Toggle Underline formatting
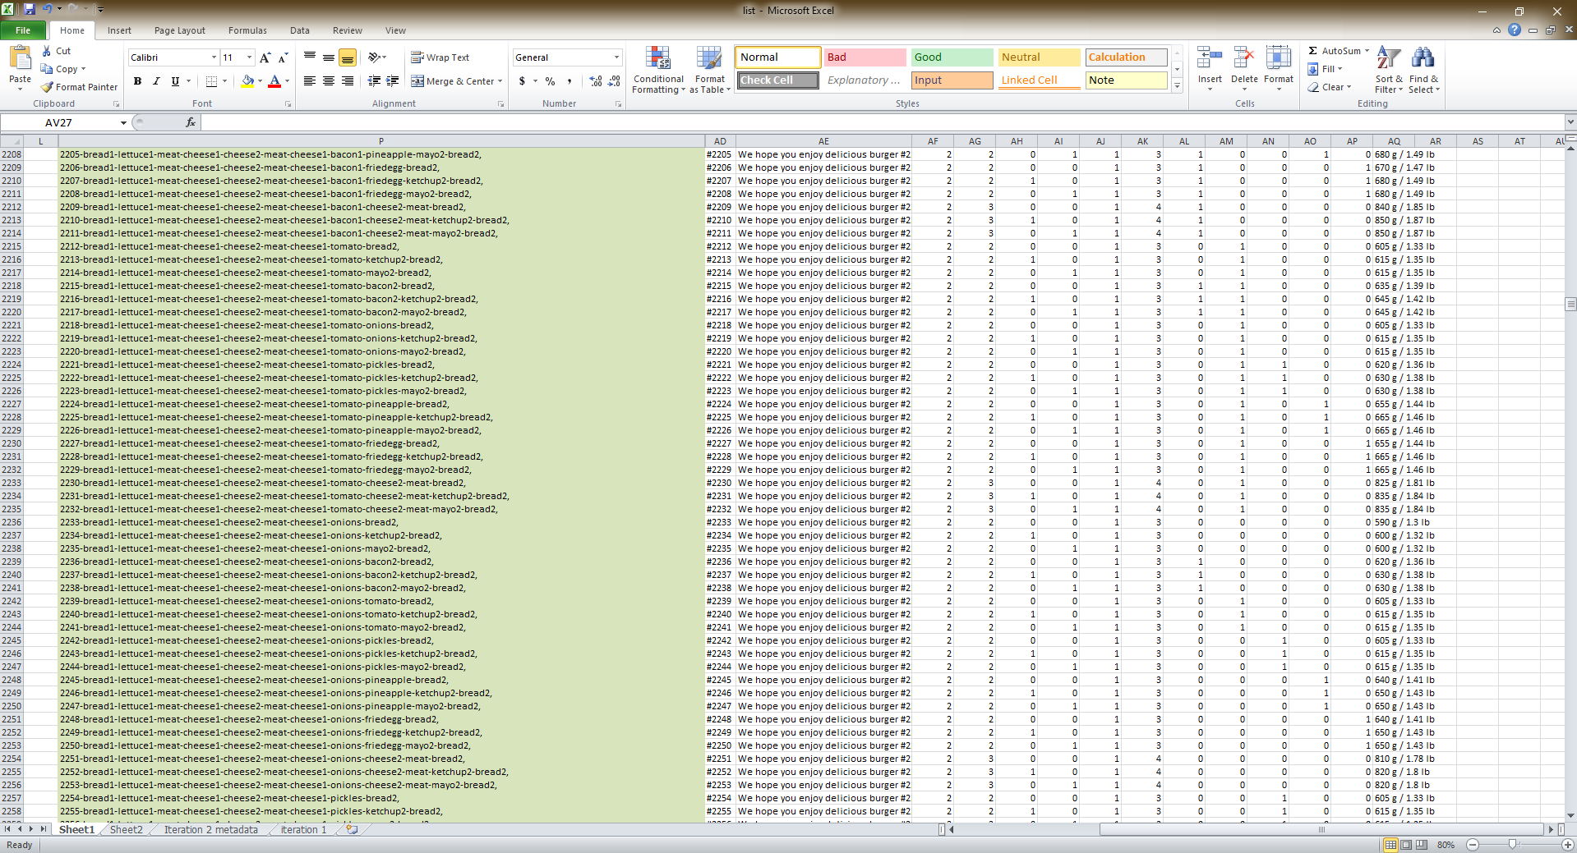Image resolution: width=1577 pixels, height=853 pixels. point(175,81)
